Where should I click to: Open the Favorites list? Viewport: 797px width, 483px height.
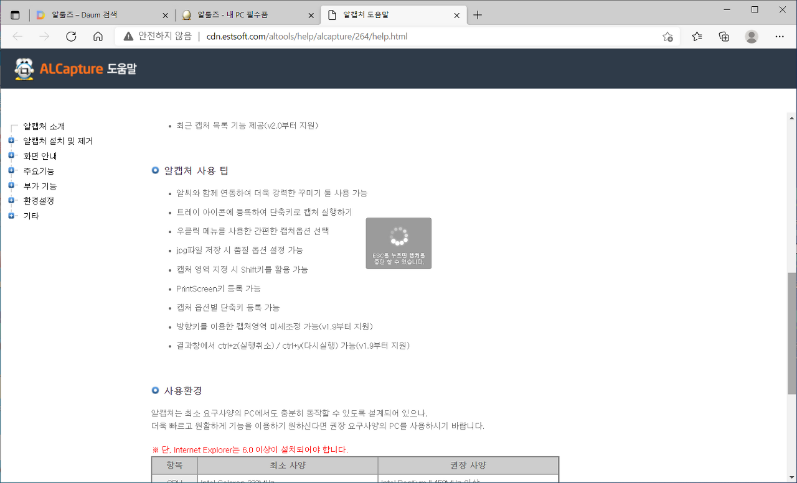click(x=697, y=37)
